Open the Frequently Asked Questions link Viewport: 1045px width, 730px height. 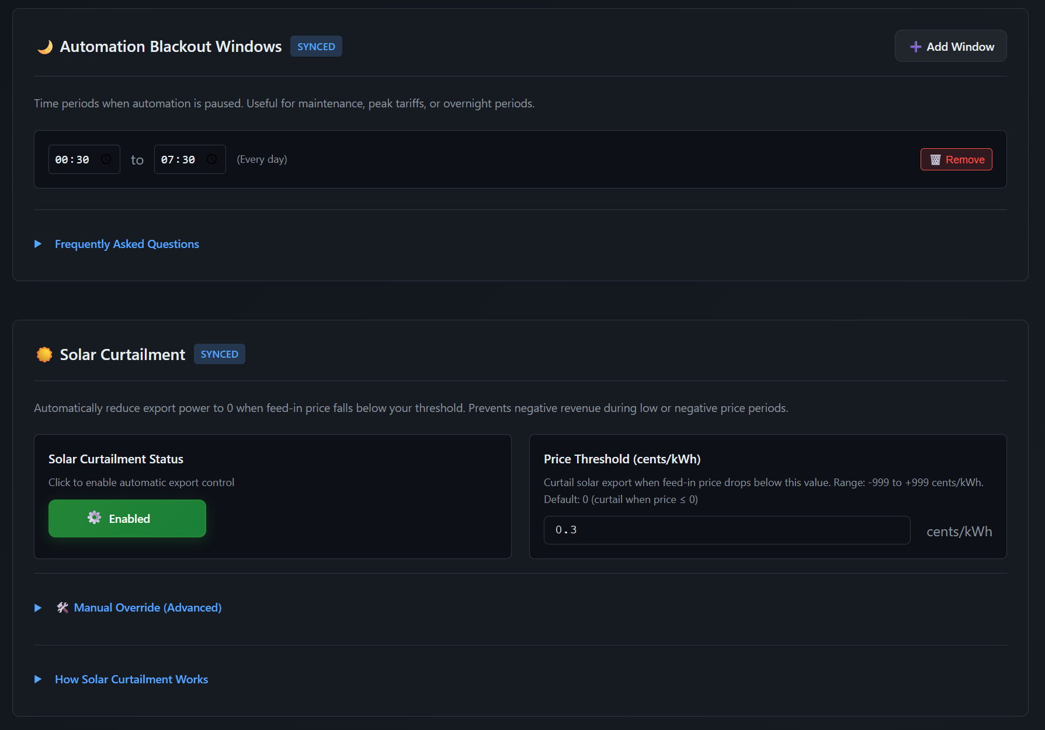127,244
